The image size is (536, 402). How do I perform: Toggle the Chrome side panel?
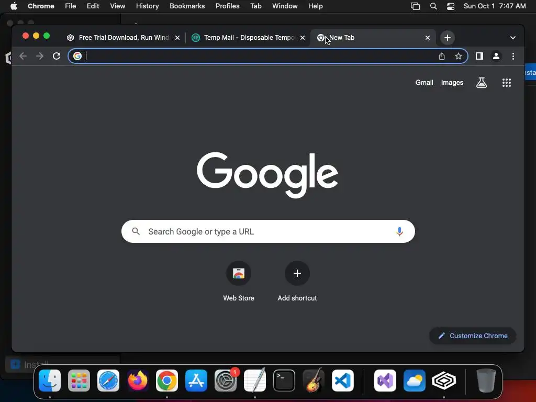479,56
